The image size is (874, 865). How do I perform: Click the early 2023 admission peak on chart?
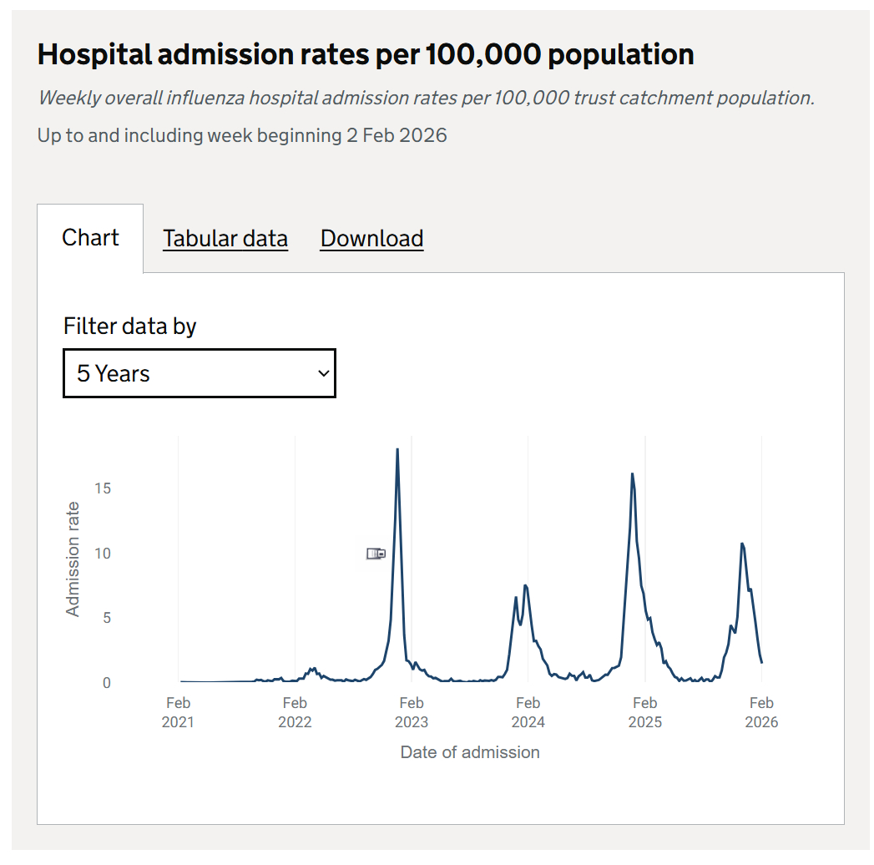(x=397, y=451)
